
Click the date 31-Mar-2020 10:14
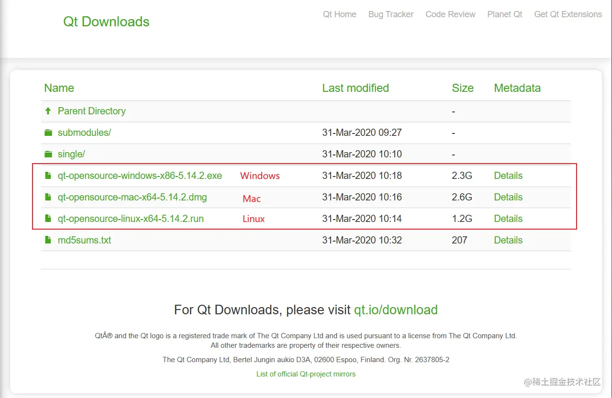(362, 219)
